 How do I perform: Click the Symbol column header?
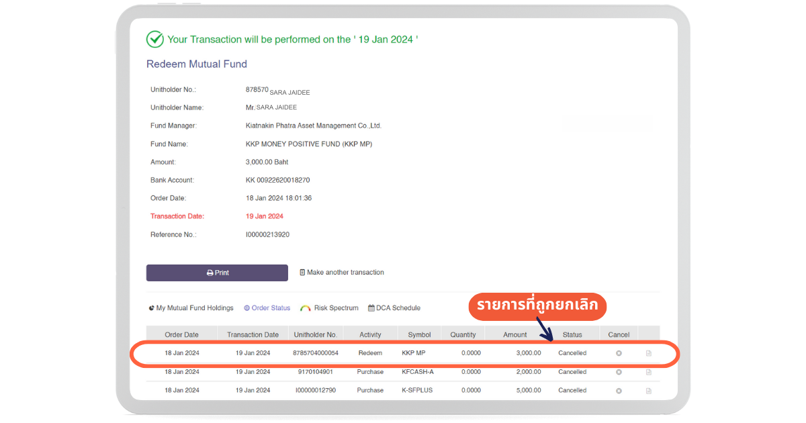(x=419, y=334)
